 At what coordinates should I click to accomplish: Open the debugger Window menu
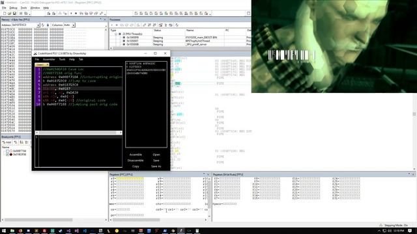coord(35,8)
